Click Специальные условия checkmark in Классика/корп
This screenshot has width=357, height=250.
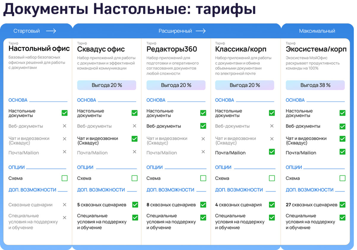coord(272,217)
